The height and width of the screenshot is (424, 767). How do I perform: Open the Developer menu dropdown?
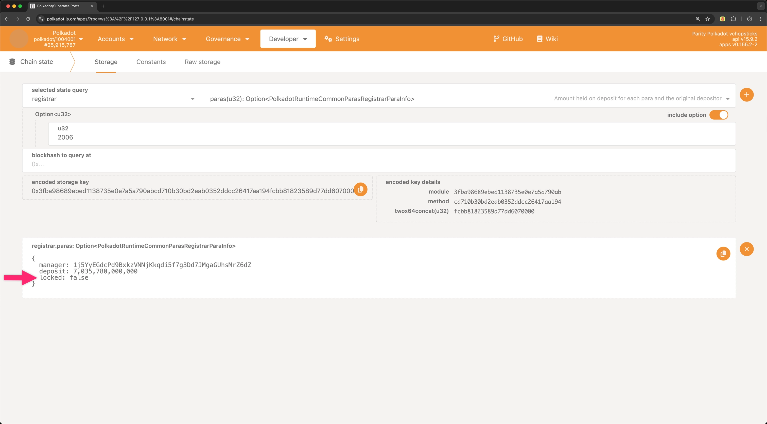pyautogui.click(x=288, y=39)
